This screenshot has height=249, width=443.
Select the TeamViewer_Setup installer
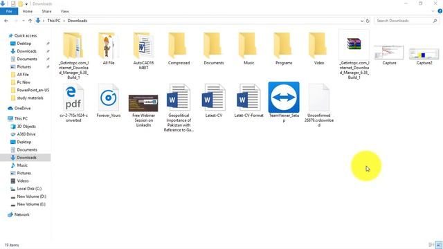284,97
